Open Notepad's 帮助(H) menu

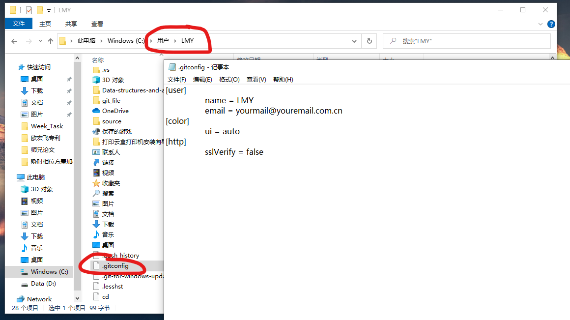tap(283, 79)
